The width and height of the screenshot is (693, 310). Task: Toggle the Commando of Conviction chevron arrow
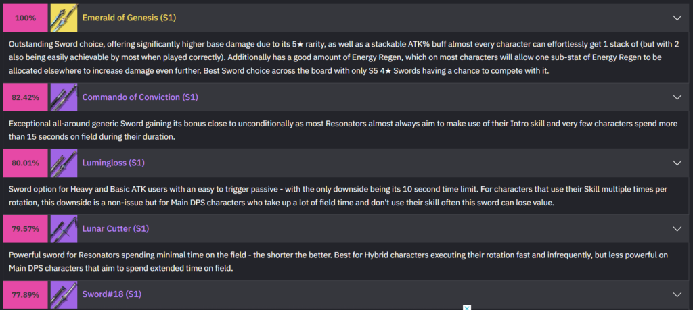677,97
